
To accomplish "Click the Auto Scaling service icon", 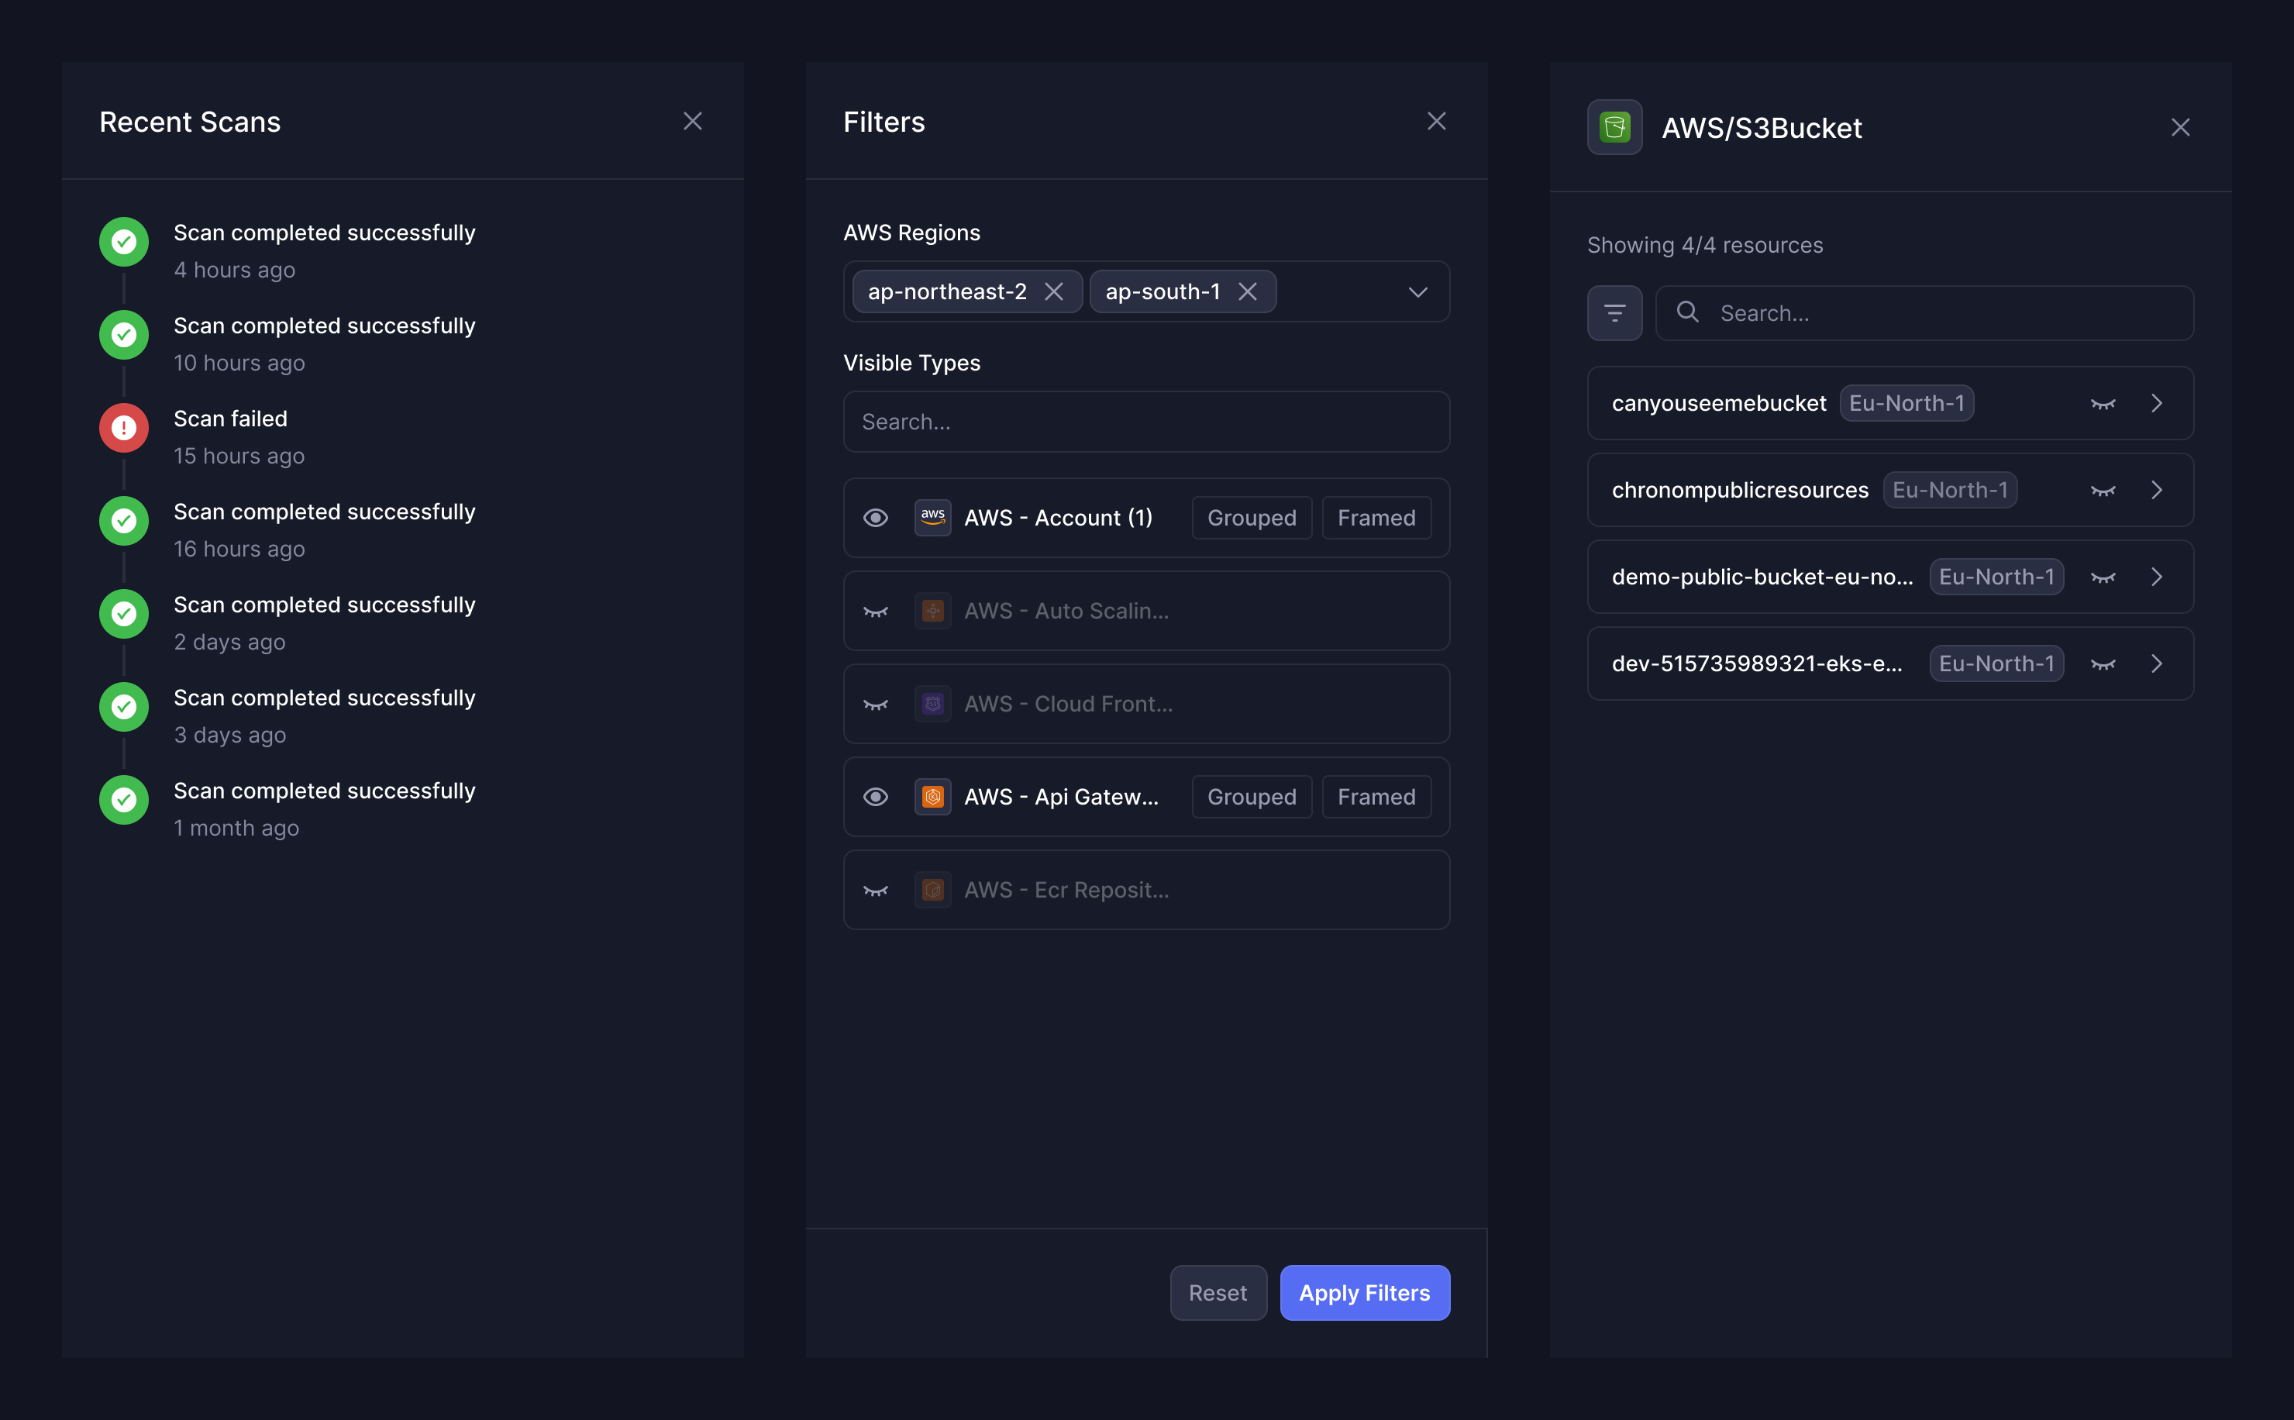I will (x=932, y=611).
